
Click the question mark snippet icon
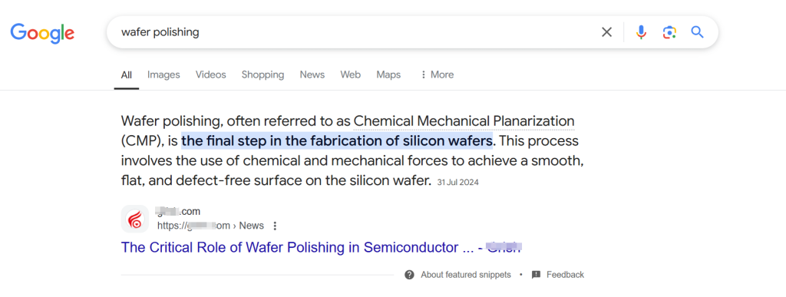410,275
